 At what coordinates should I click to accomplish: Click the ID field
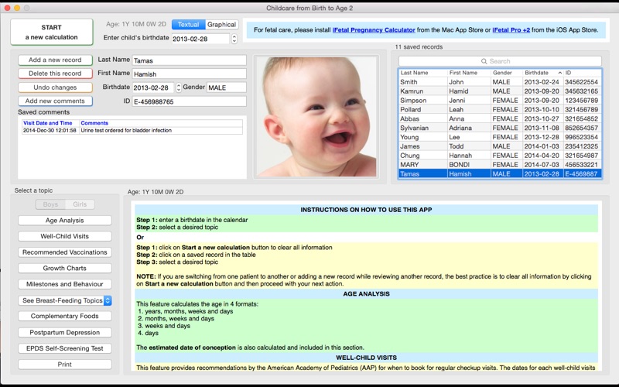tap(189, 101)
